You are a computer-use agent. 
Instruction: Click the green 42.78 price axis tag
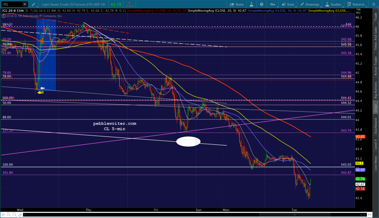pyautogui.click(x=360, y=179)
